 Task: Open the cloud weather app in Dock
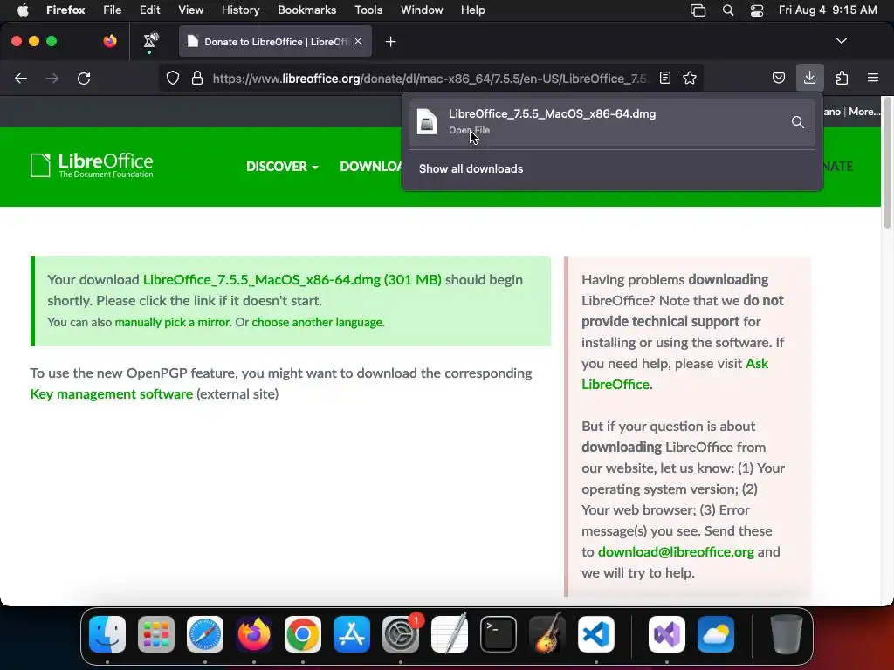click(716, 634)
